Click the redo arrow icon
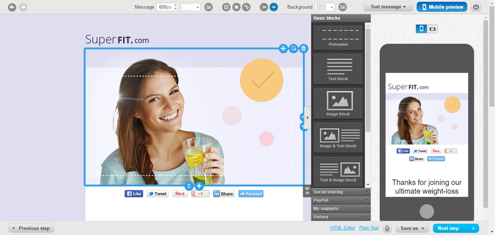This screenshot has height=235, width=495. [23, 7]
